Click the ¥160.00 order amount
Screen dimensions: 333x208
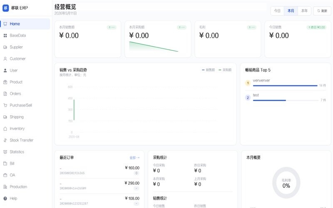(x=132, y=168)
